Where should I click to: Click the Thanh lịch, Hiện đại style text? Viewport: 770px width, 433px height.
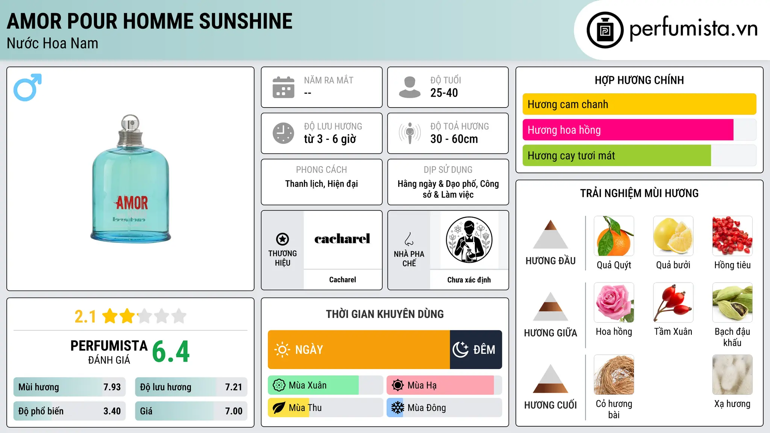(321, 184)
